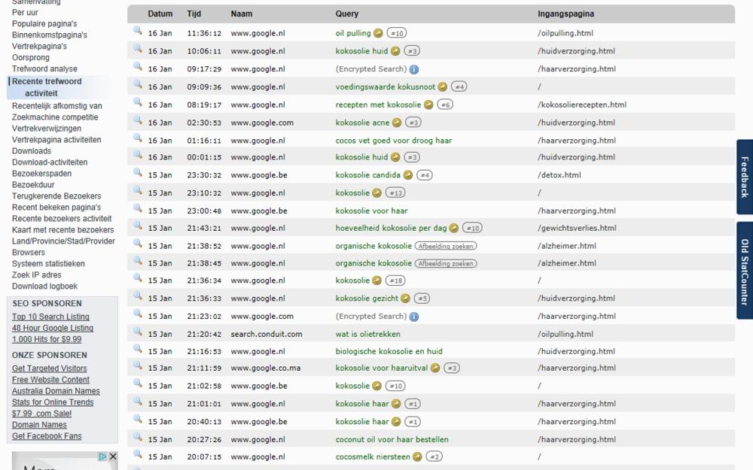Image resolution: width=753 pixels, height=470 pixels.
Task: Go to 'Terugkerende Bezoekers' in the sidebar
Action: (56, 196)
